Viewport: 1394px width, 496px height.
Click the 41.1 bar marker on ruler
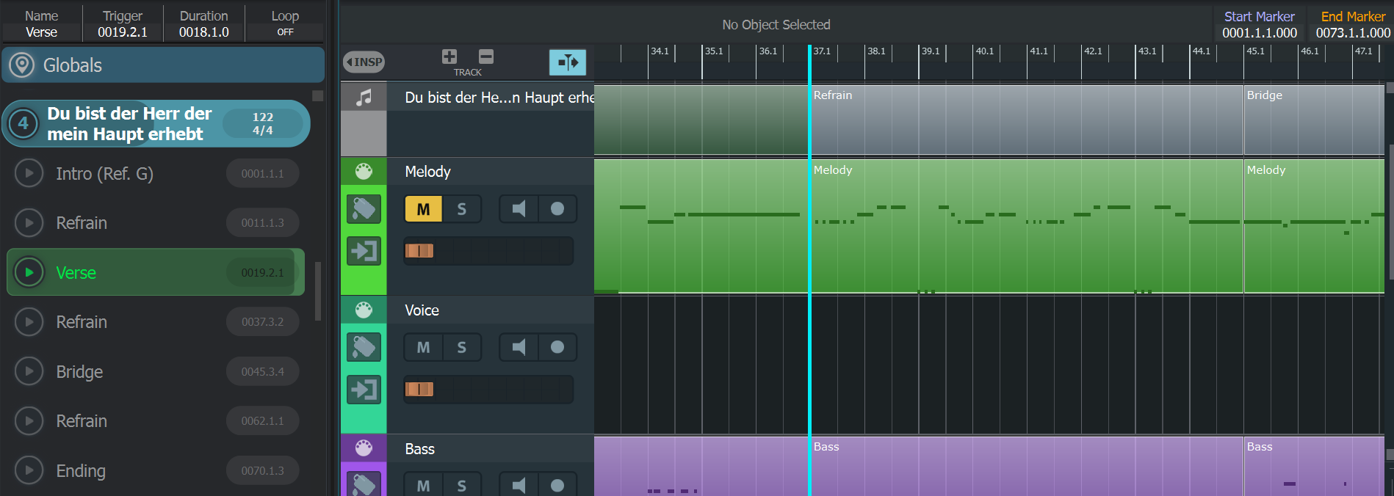[1039, 51]
